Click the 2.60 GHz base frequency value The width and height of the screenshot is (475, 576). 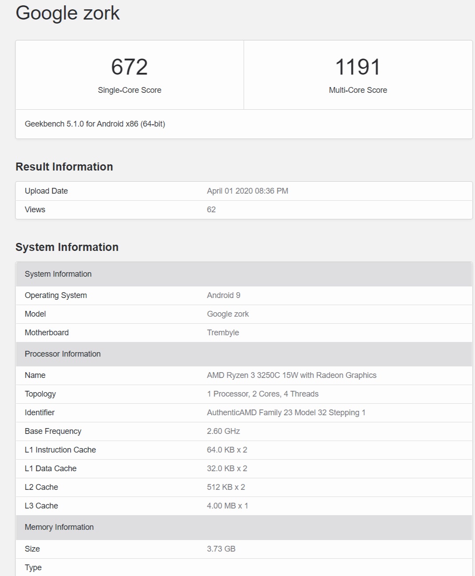click(x=224, y=431)
